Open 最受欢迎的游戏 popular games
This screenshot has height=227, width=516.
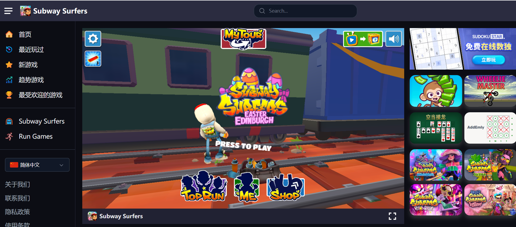[x=41, y=95]
